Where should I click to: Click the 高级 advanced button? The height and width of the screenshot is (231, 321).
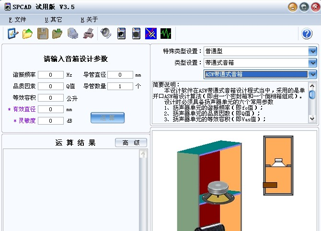point(131,142)
